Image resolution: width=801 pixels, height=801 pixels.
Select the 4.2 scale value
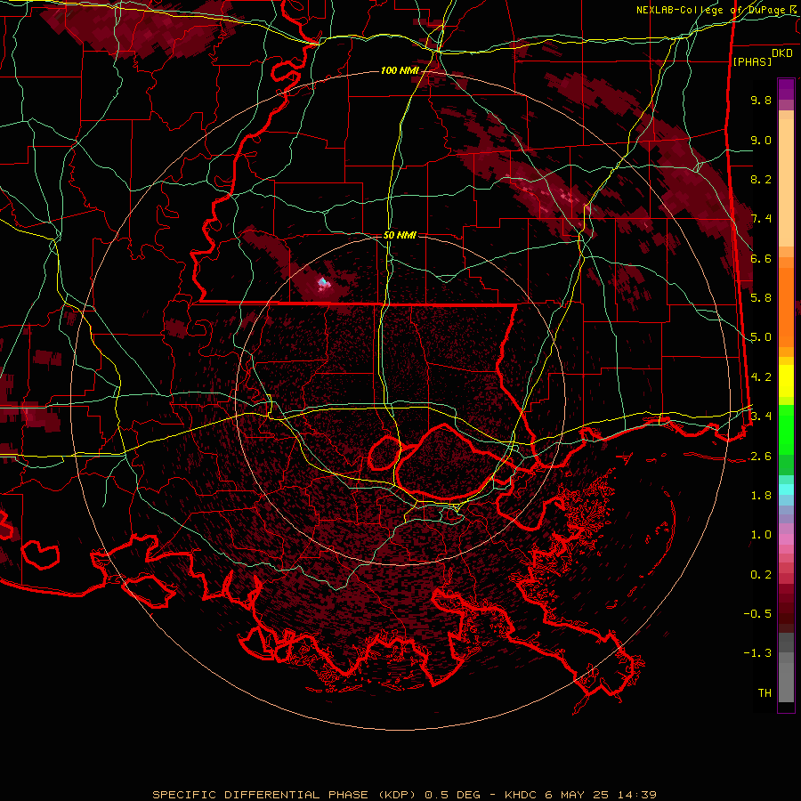[761, 377]
